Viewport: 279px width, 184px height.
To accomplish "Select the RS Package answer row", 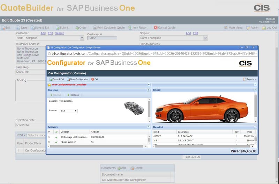I will click(98, 137).
